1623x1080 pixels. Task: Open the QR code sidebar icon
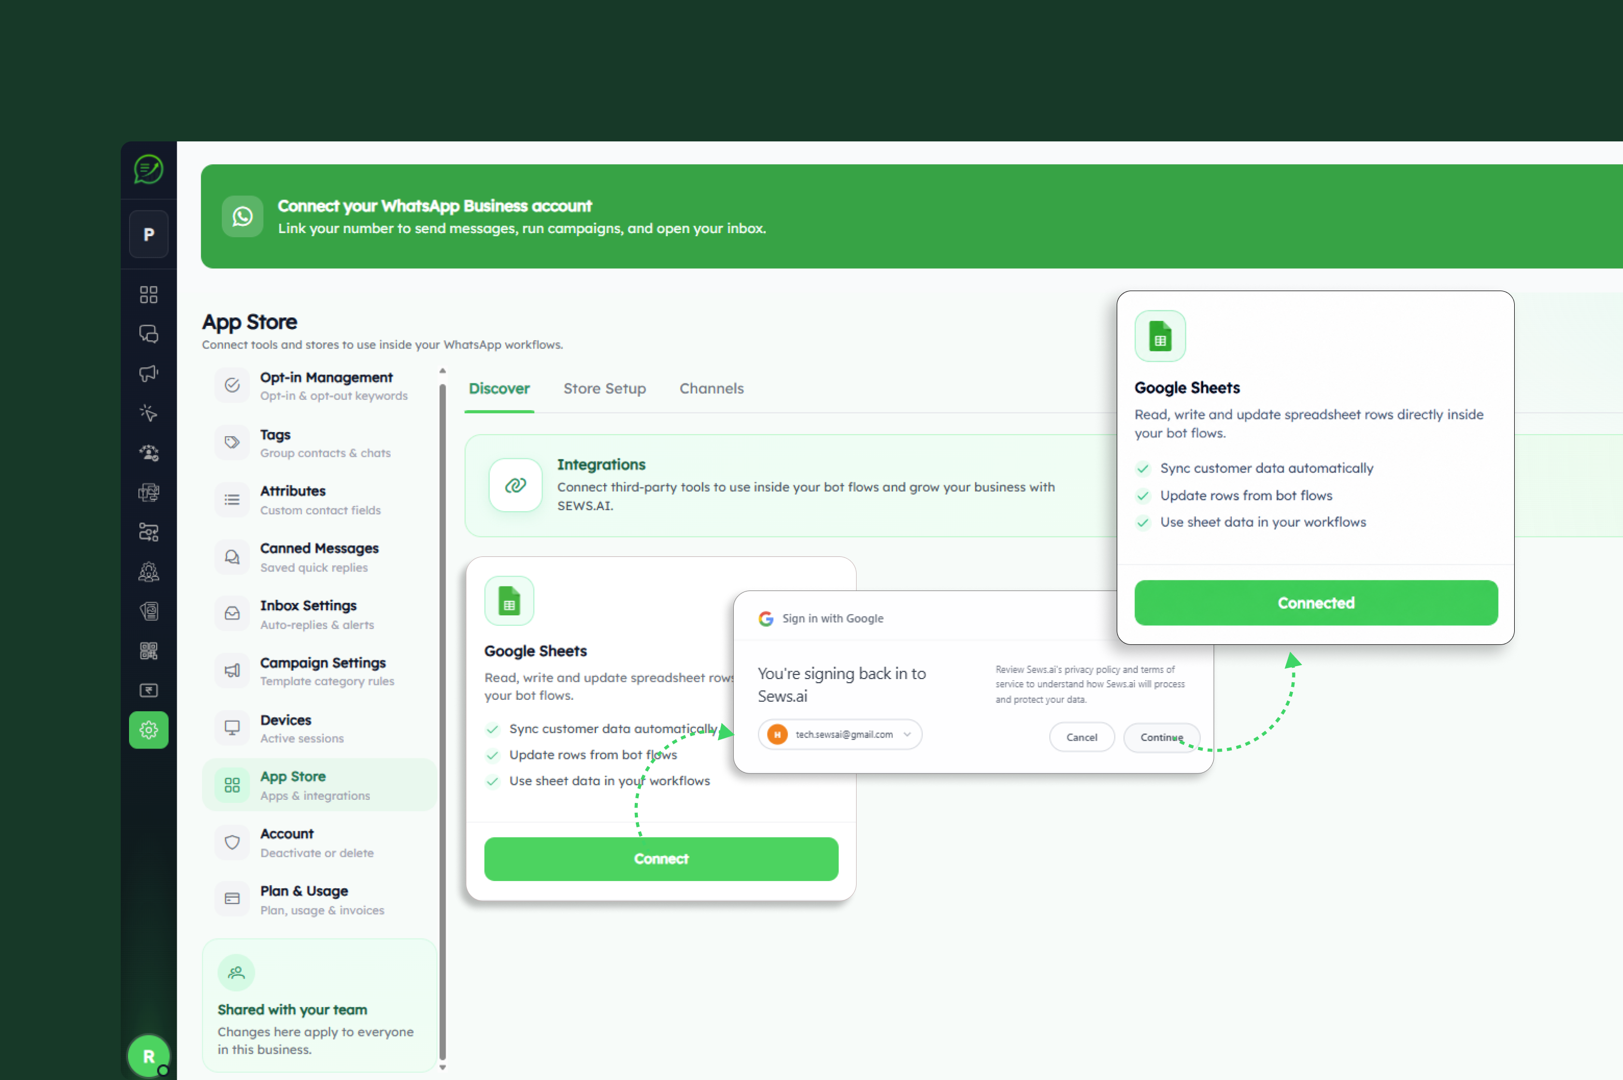tap(149, 651)
